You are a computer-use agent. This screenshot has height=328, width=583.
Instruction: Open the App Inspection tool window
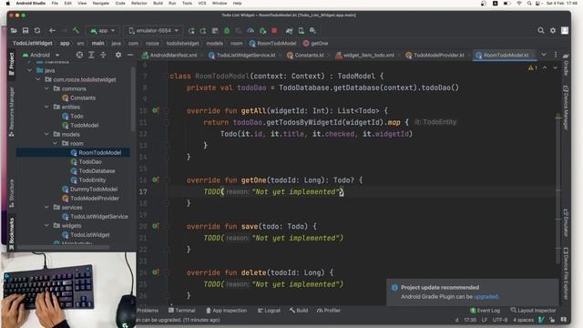pyautogui.click(x=227, y=310)
